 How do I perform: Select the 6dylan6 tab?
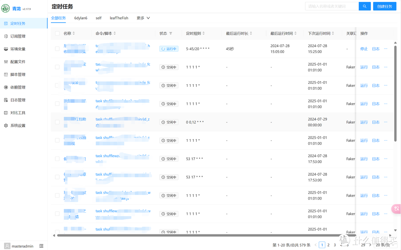(81, 18)
